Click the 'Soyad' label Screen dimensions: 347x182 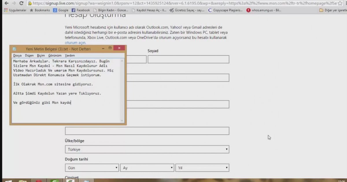coord(153,51)
